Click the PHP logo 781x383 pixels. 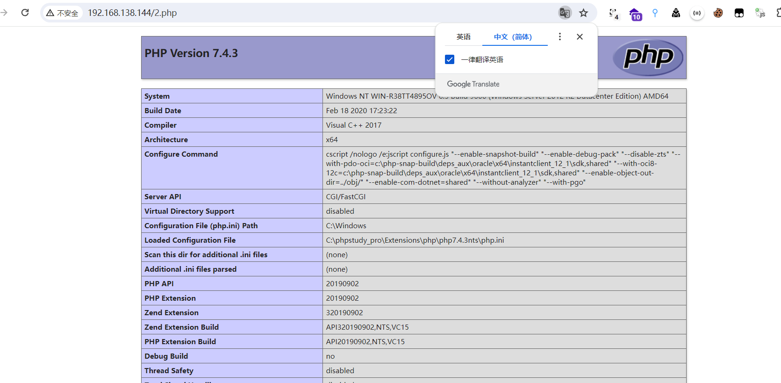(648, 57)
